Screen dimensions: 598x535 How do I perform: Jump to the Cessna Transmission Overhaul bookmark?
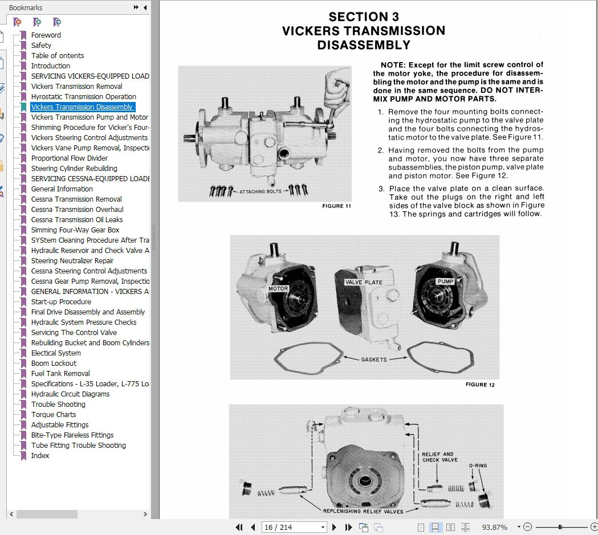(77, 209)
